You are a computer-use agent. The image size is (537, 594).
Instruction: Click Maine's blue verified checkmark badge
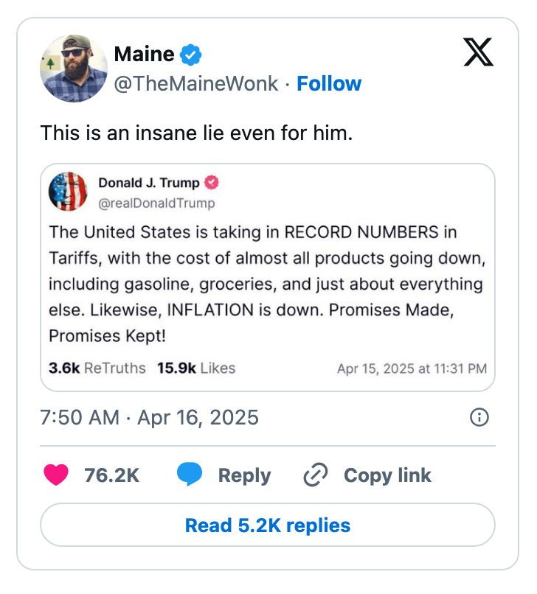[x=190, y=53]
